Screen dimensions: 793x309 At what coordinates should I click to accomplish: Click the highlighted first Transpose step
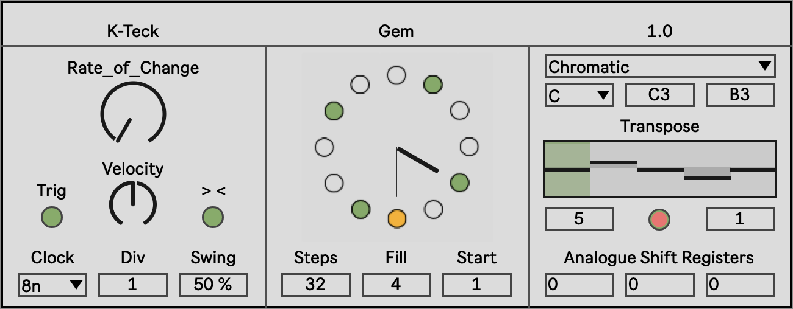click(x=567, y=170)
